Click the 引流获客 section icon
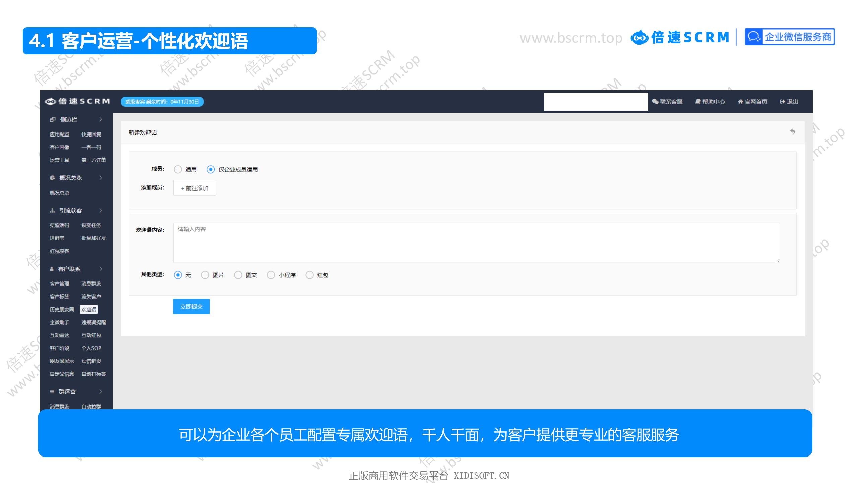858x483 pixels. [52, 211]
